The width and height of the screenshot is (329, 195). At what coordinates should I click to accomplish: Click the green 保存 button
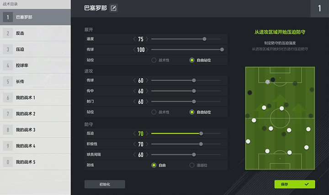coord(295,185)
